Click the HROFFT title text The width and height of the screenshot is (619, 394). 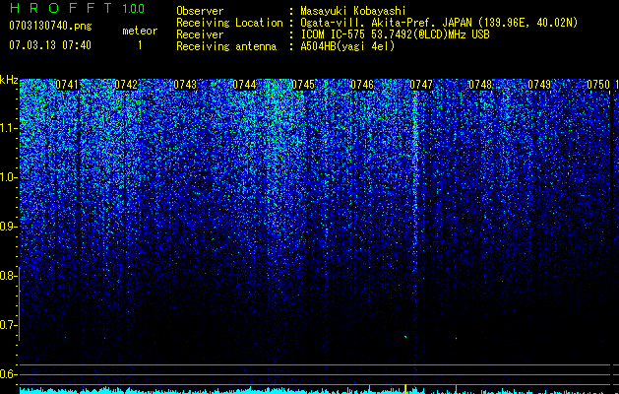pyautogui.click(x=60, y=8)
